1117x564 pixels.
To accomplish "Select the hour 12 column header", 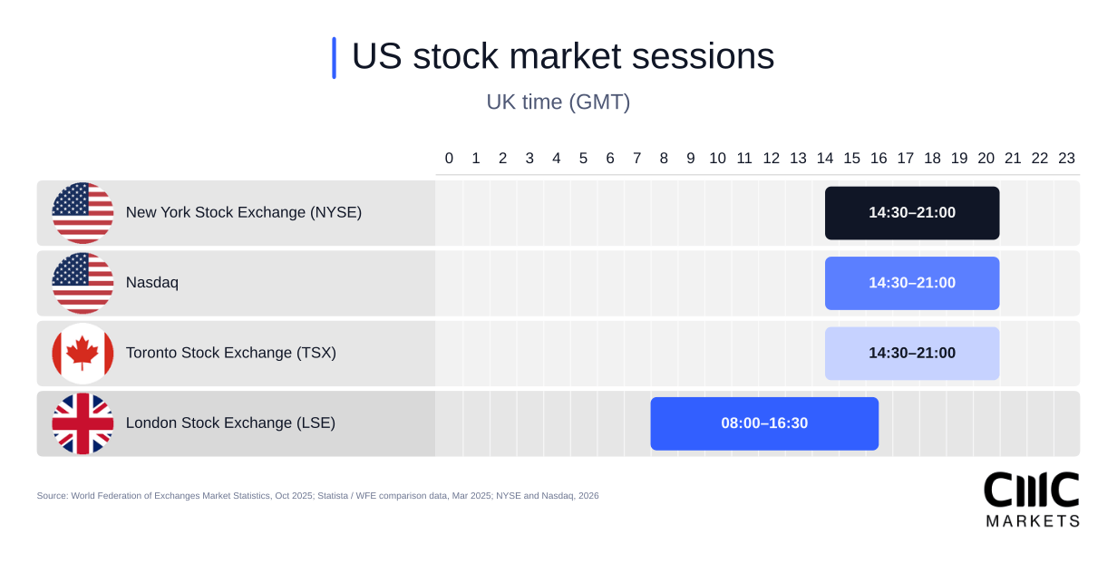I will [771, 159].
